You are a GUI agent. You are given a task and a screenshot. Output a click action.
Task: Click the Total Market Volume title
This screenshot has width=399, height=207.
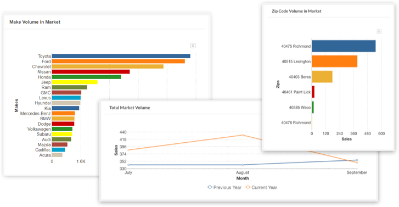pyautogui.click(x=130, y=108)
